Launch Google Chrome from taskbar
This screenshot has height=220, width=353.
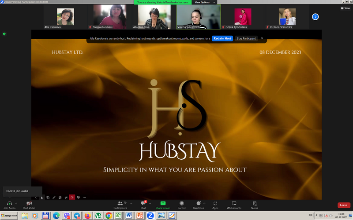pos(109,216)
